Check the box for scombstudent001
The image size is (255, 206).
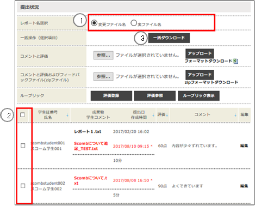click(23, 146)
